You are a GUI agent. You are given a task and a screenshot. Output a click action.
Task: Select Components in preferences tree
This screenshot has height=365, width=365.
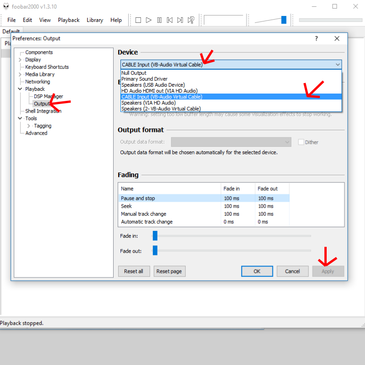click(x=39, y=52)
